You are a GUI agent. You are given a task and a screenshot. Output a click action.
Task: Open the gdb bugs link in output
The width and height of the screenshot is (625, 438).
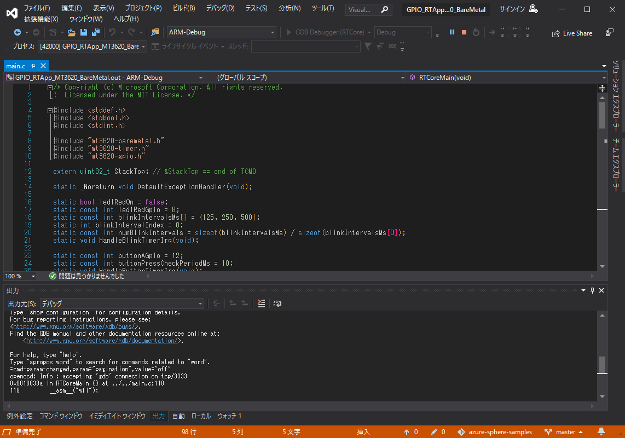coord(74,326)
